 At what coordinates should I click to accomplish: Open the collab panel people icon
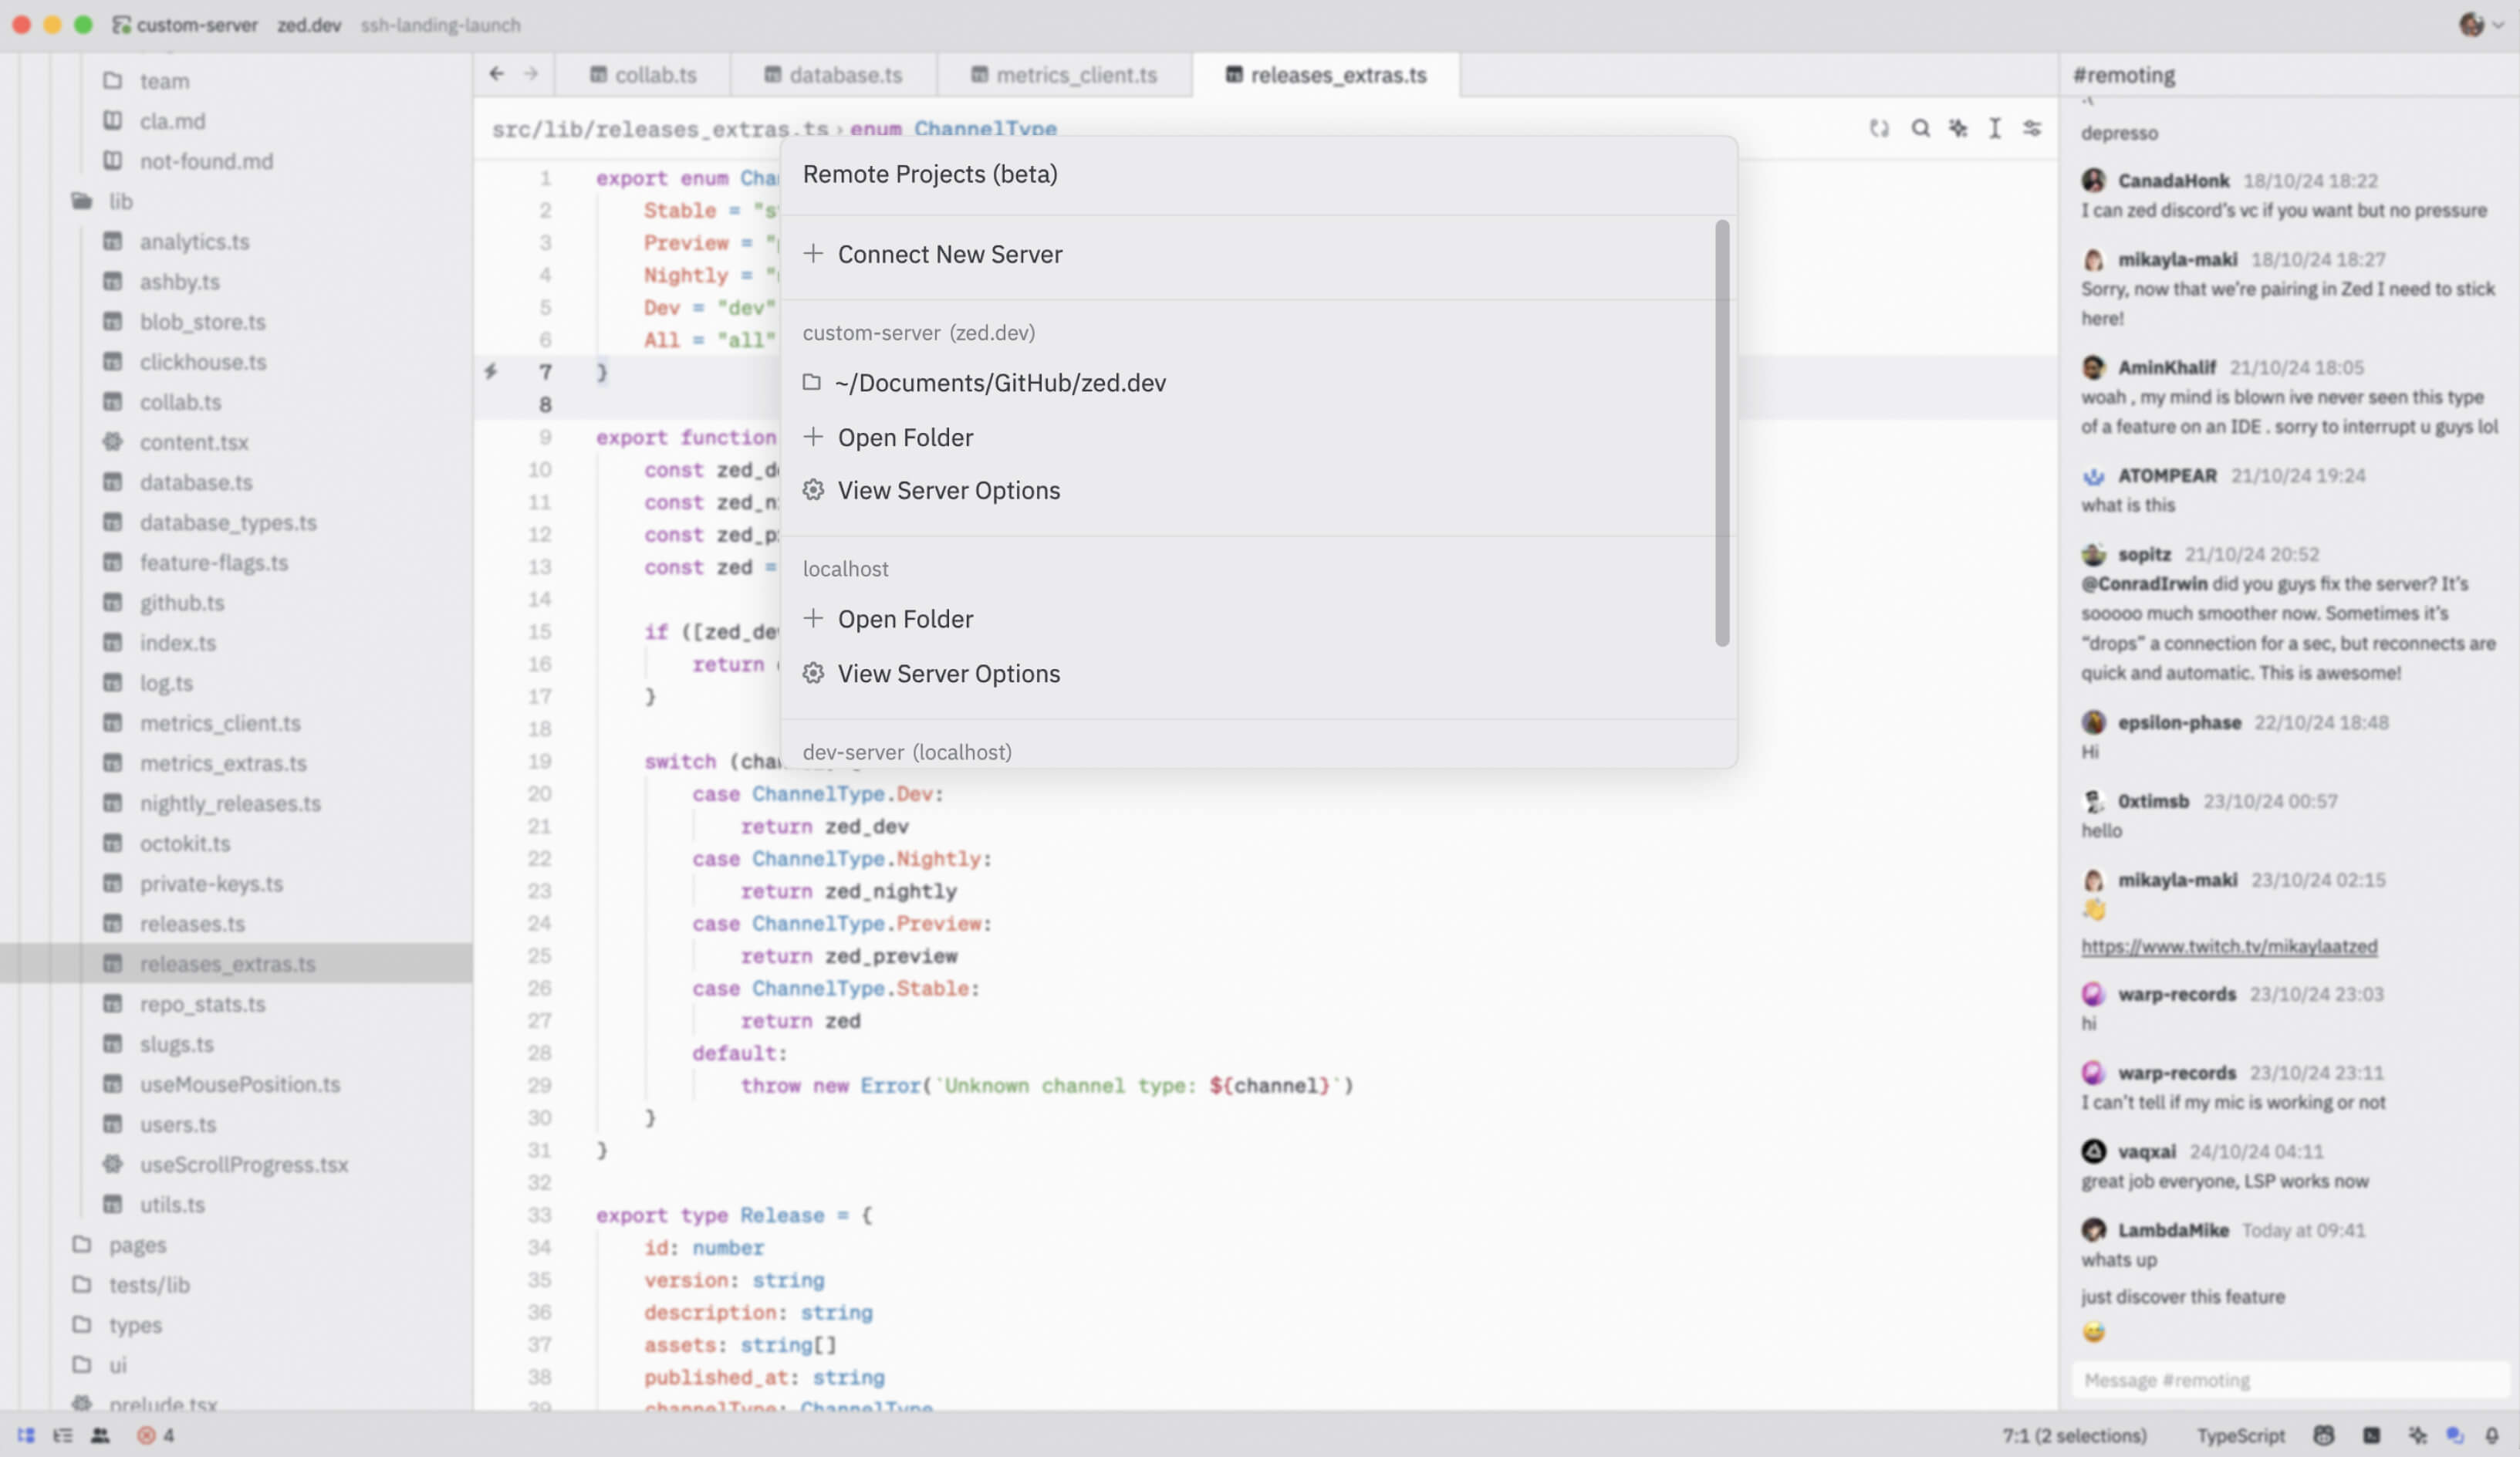coord(100,1435)
